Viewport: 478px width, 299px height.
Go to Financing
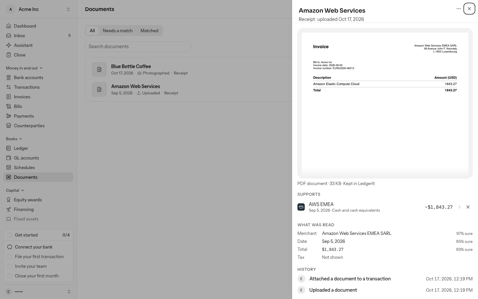click(38, 209)
